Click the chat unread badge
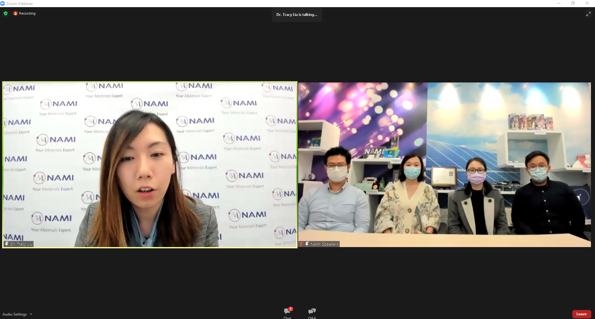The width and height of the screenshot is (595, 319). (291, 309)
